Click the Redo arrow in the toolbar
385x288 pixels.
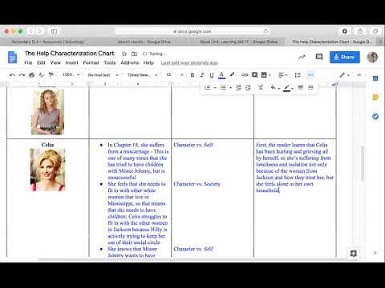click(x=22, y=75)
